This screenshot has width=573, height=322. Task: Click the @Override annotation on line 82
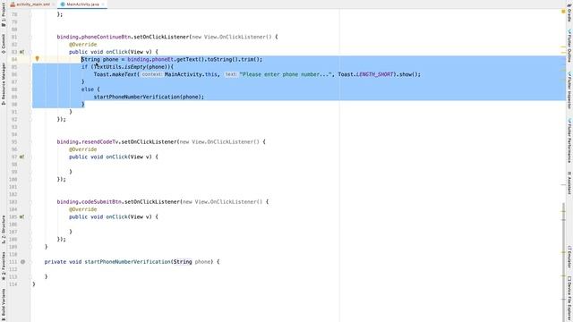pyautogui.click(x=83, y=45)
